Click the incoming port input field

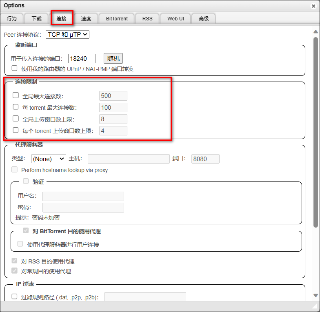pyautogui.click(x=82, y=58)
